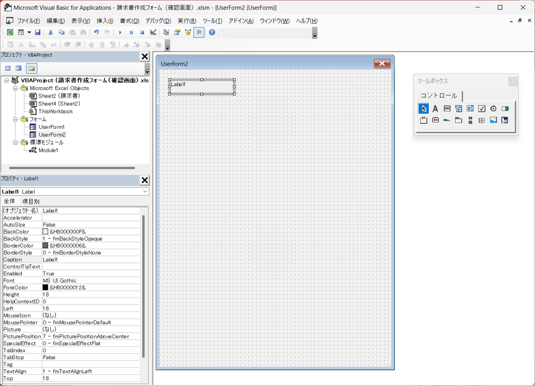Select the OptionButton control in the toolbox
The image size is (535, 386).
click(493, 109)
